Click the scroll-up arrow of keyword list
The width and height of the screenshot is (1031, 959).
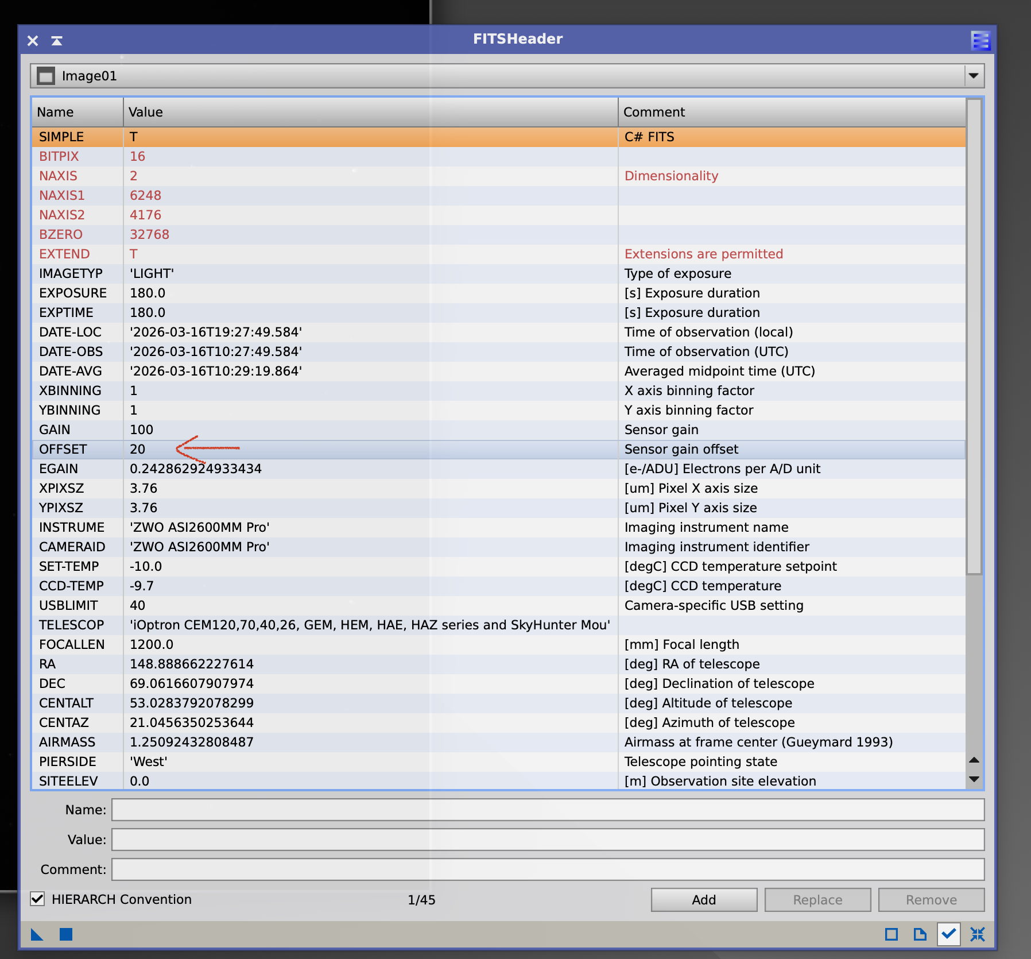point(974,760)
